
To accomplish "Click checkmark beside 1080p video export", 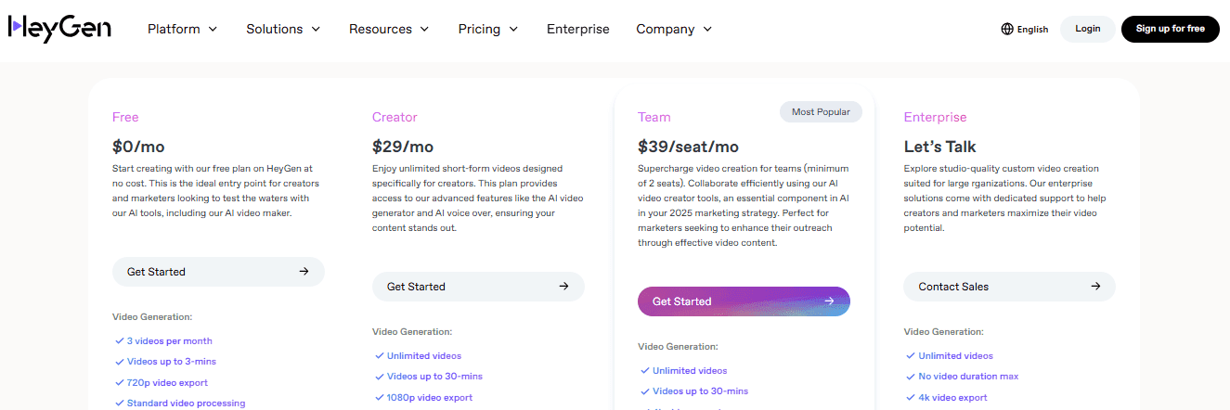I will (x=379, y=398).
